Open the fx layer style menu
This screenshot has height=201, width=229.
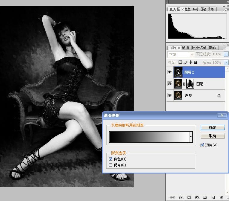coord(181,197)
